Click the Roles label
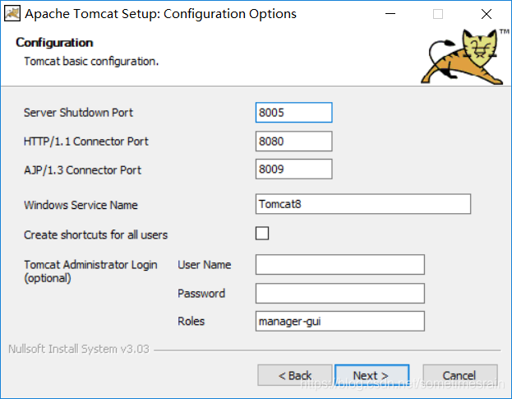 point(191,321)
